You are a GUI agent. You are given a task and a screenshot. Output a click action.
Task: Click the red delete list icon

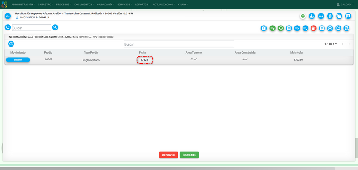[x=314, y=28]
